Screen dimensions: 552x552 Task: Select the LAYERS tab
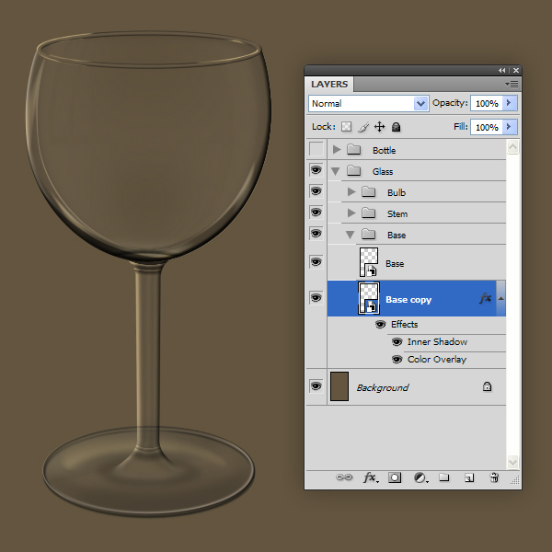click(329, 84)
